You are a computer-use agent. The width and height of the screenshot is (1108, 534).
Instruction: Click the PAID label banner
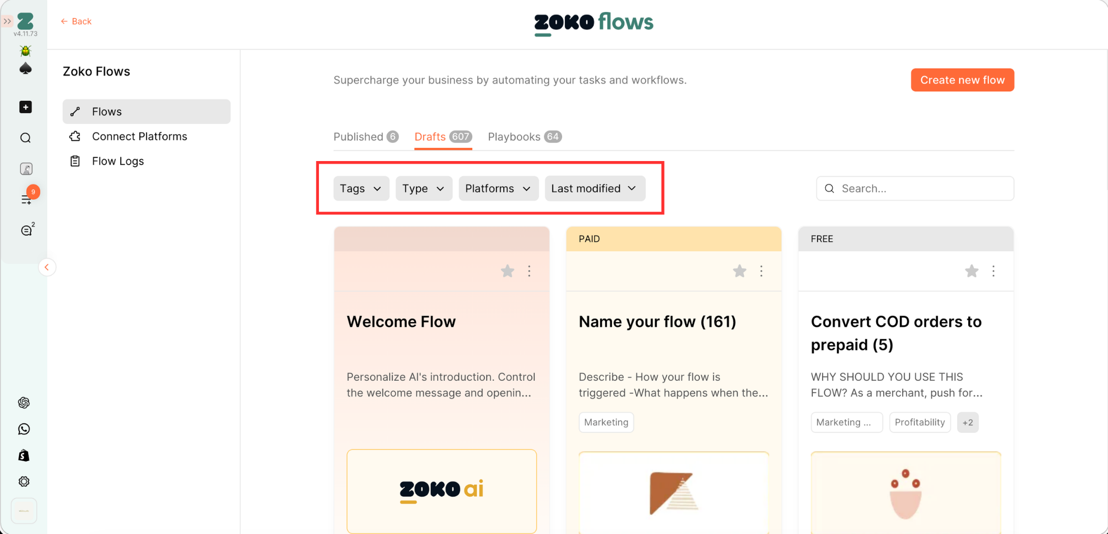click(674, 239)
